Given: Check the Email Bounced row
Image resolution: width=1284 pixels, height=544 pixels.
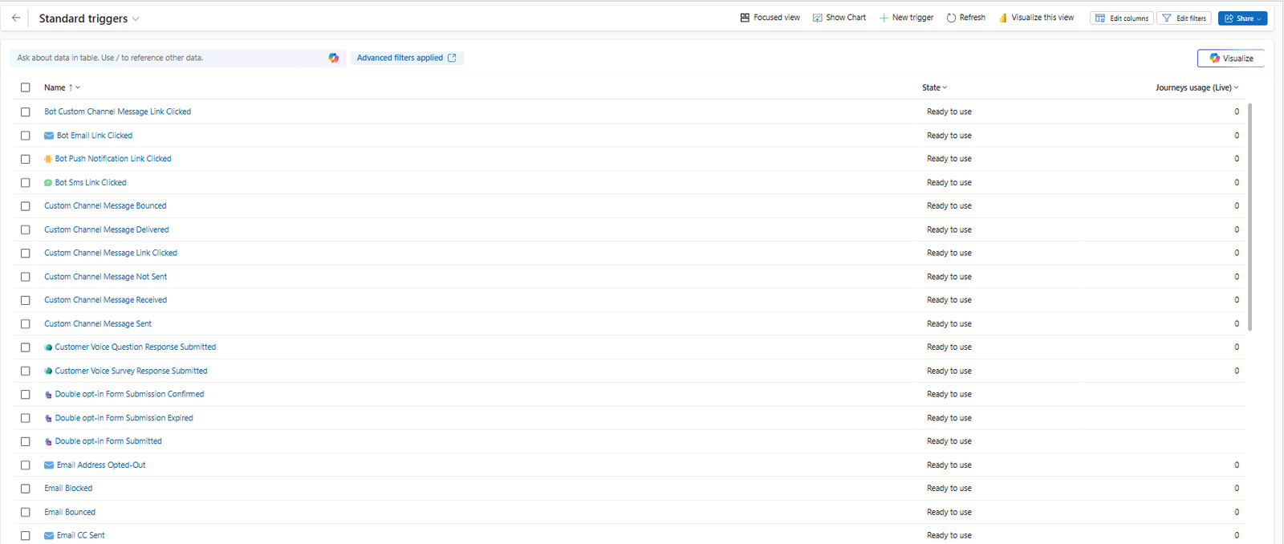Looking at the screenshot, I should coord(26,512).
